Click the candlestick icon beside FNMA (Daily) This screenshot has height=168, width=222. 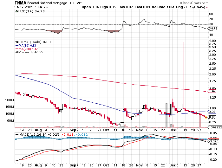coord(17,42)
